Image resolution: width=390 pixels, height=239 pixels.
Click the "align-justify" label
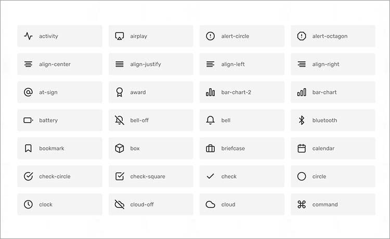tap(146, 64)
